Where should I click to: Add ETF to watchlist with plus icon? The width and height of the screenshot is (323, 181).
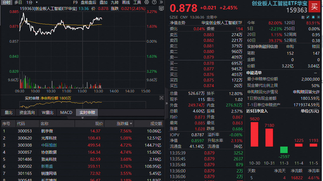pos(319,17)
